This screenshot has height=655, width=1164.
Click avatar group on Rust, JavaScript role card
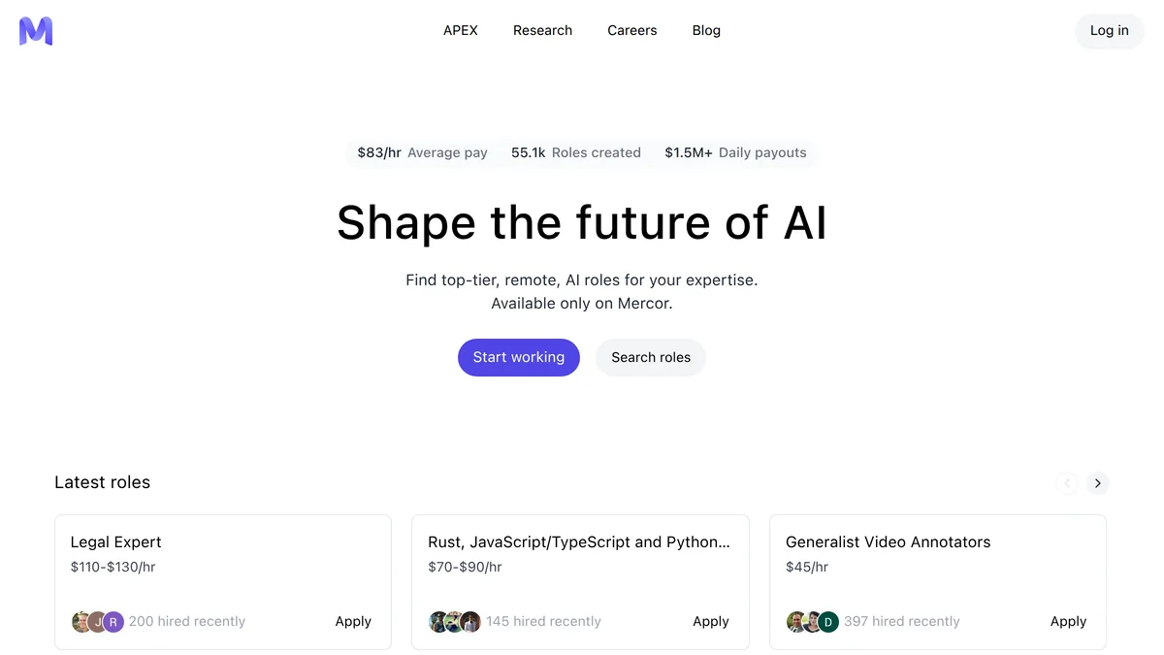[455, 622]
